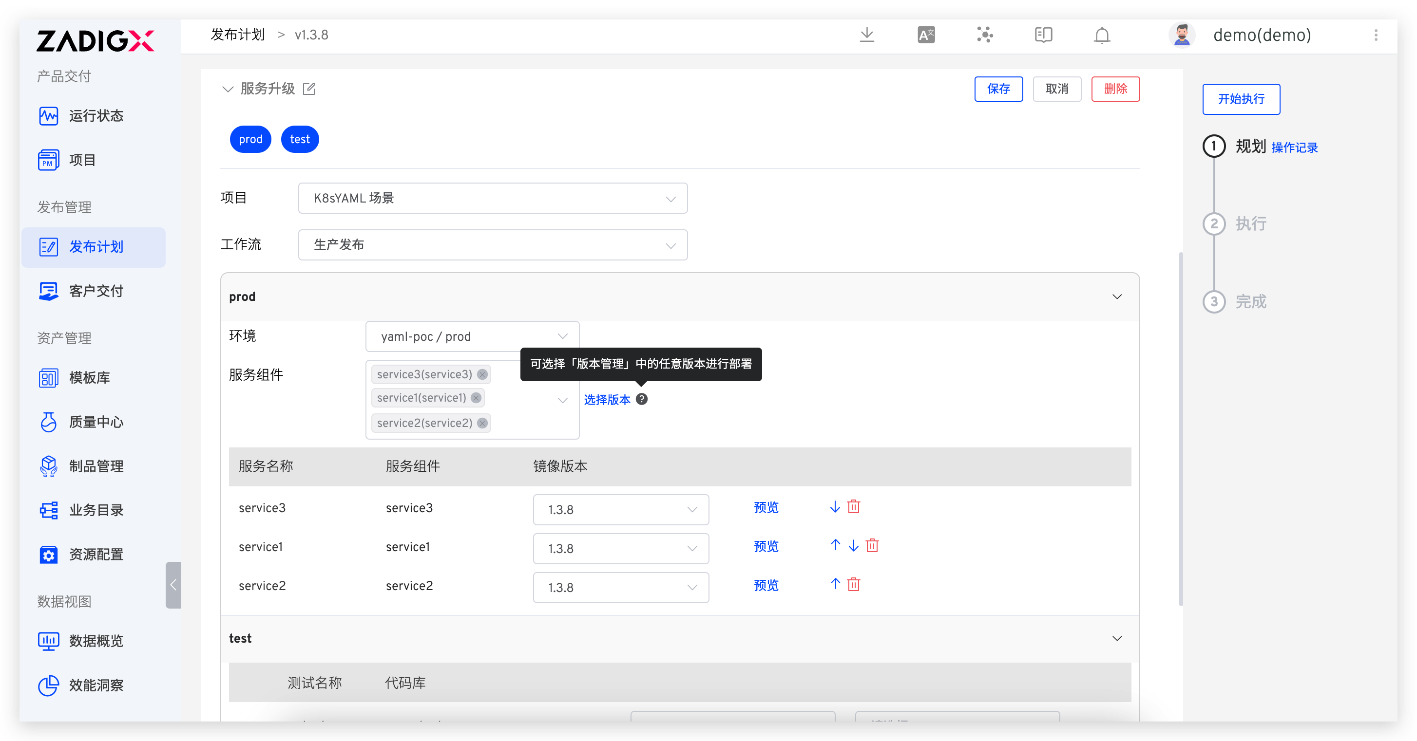This screenshot has width=1417, height=741.
Task: Open service1 镜像版本 dropdown 1.3.8
Action: [x=620, y=549]
